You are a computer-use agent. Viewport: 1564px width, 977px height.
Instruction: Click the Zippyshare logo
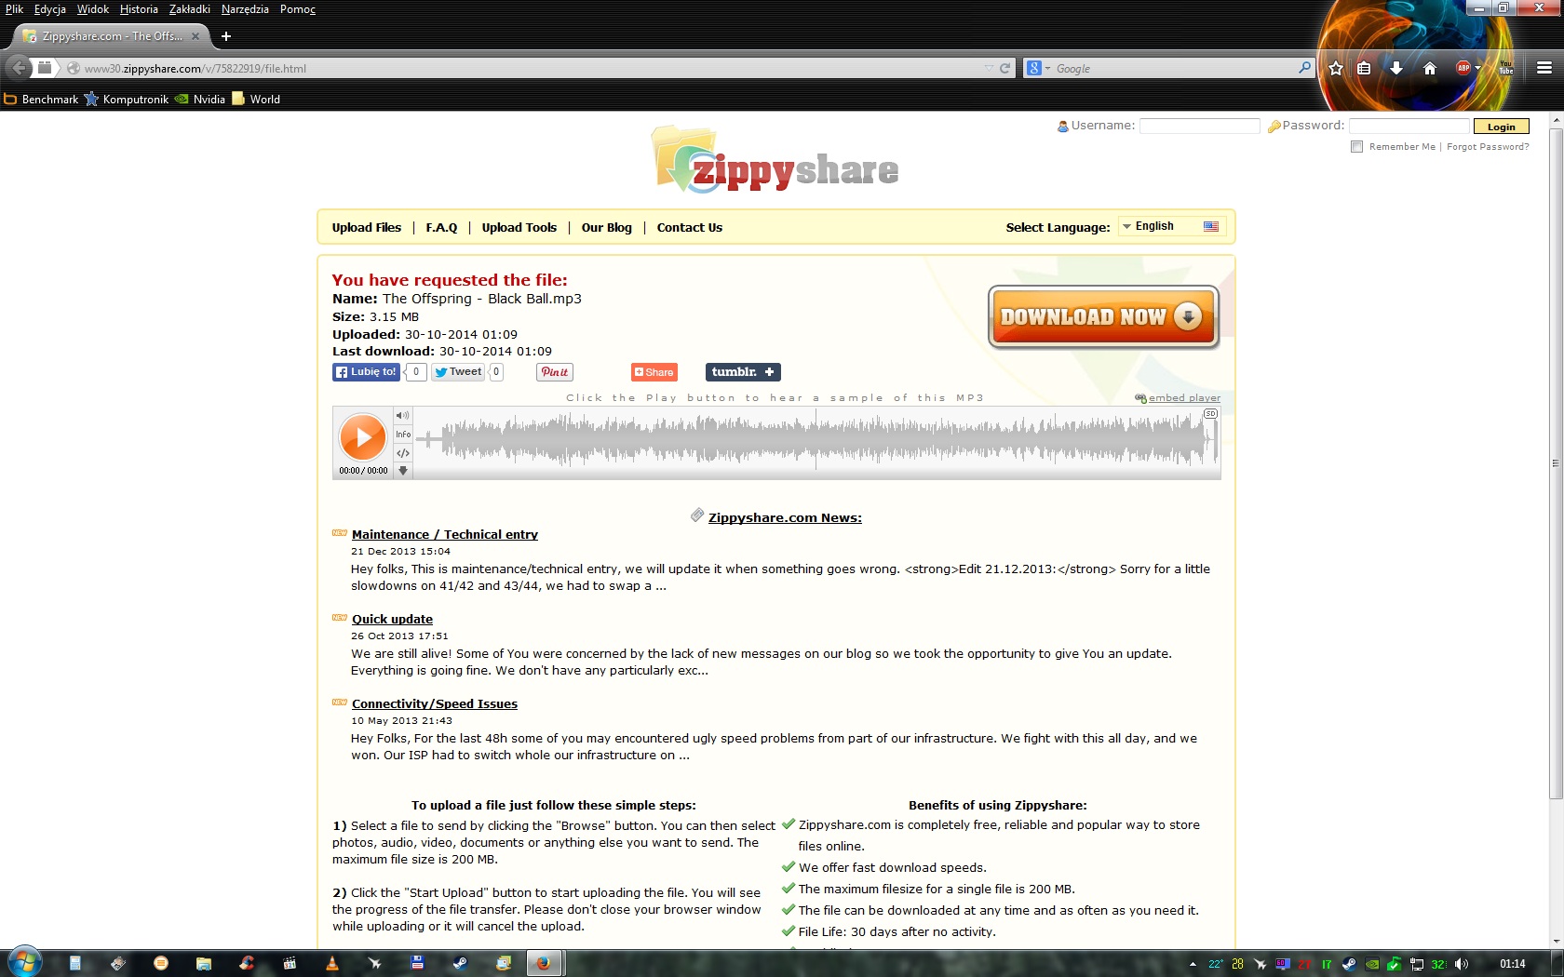point(775,160)
